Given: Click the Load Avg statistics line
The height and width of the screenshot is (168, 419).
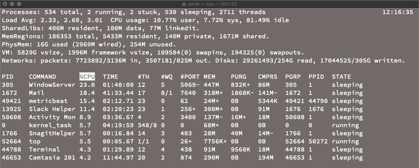Looking at the screenshot, I should [x=145, y=20].
